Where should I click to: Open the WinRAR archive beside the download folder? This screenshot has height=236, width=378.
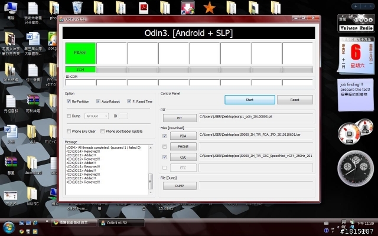(x=11, y=162)
